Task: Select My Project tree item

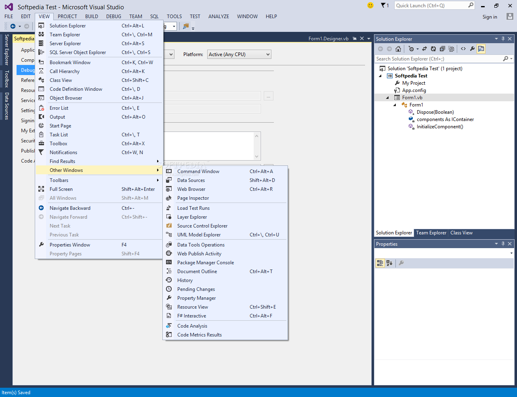Action: point(414,83)
